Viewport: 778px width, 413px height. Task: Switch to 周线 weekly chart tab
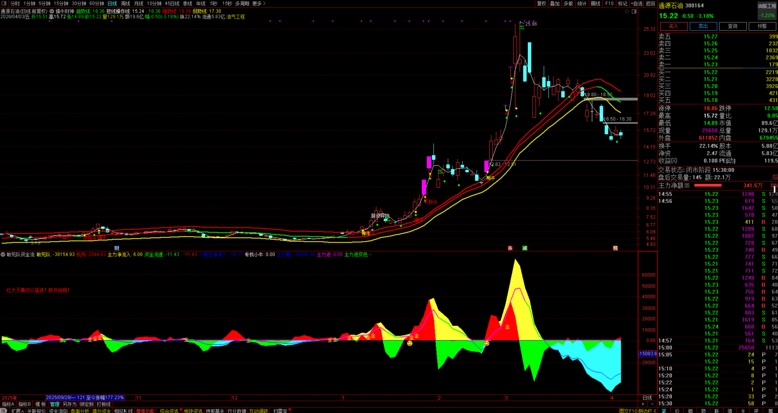(125, 3)
